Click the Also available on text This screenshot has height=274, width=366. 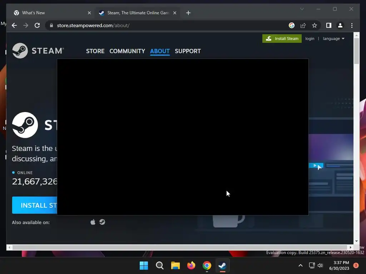pos(31,222)
